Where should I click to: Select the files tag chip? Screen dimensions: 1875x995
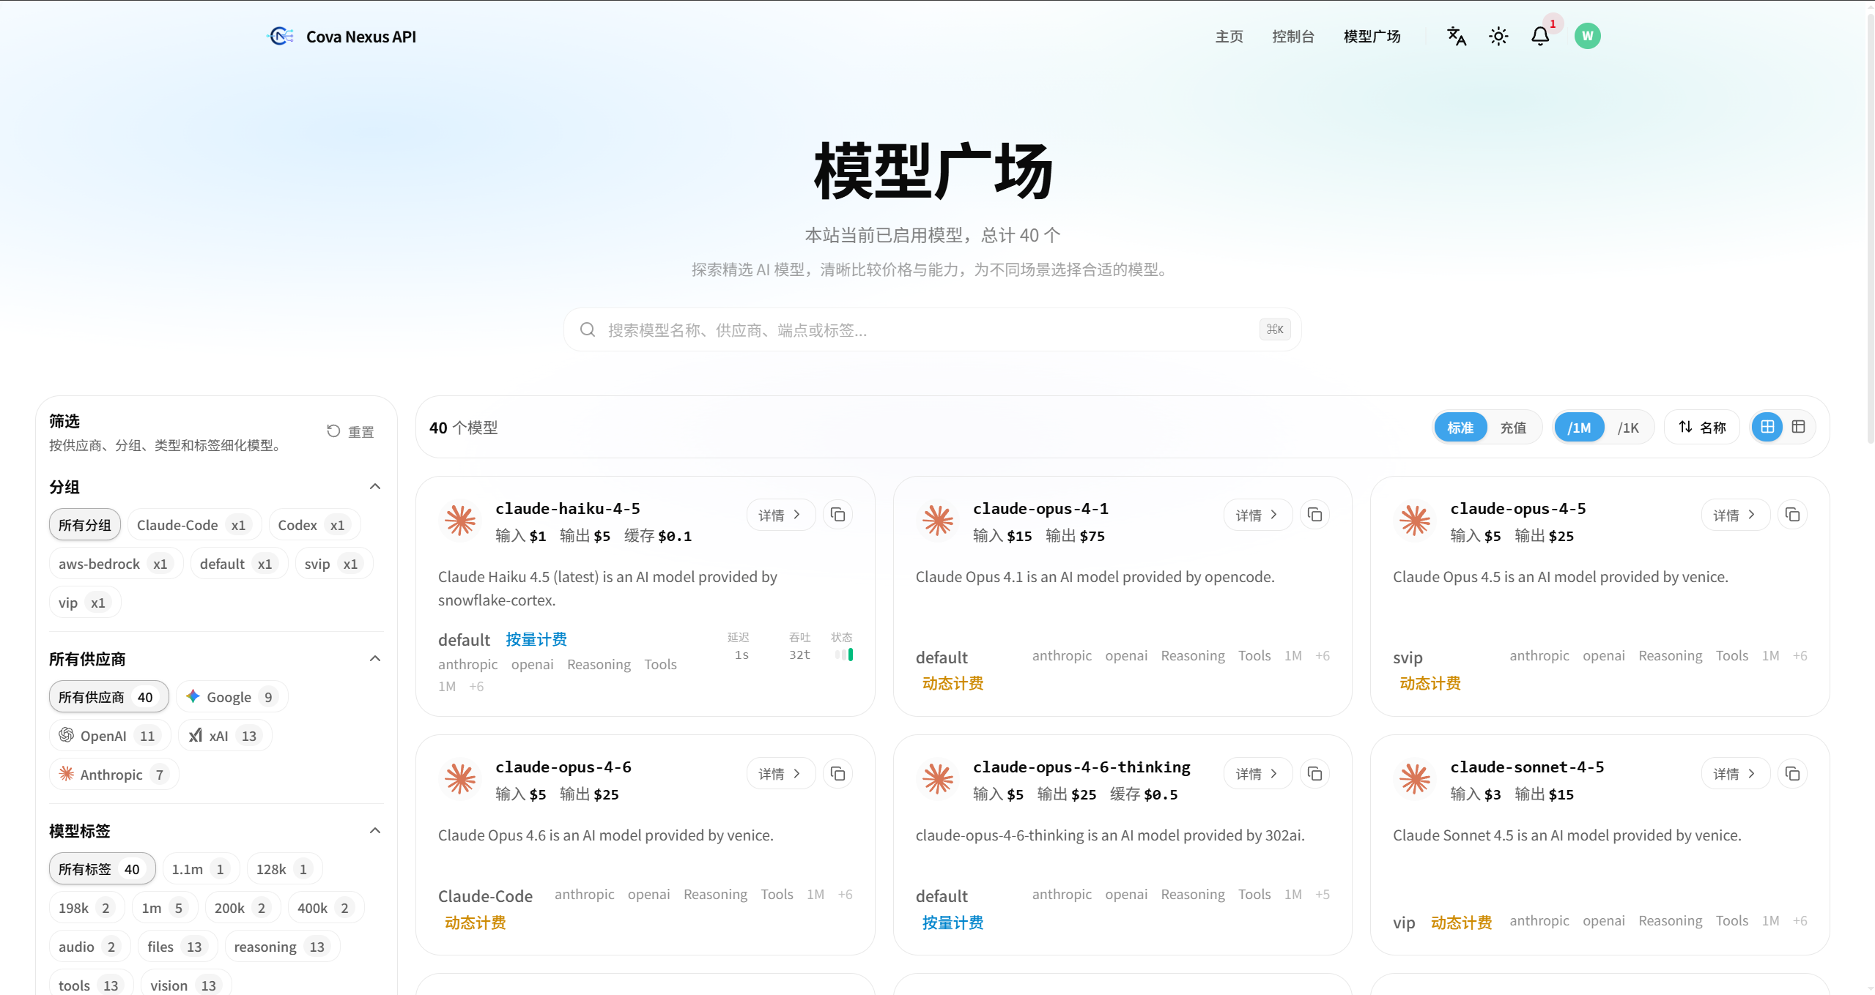point(177,947)
